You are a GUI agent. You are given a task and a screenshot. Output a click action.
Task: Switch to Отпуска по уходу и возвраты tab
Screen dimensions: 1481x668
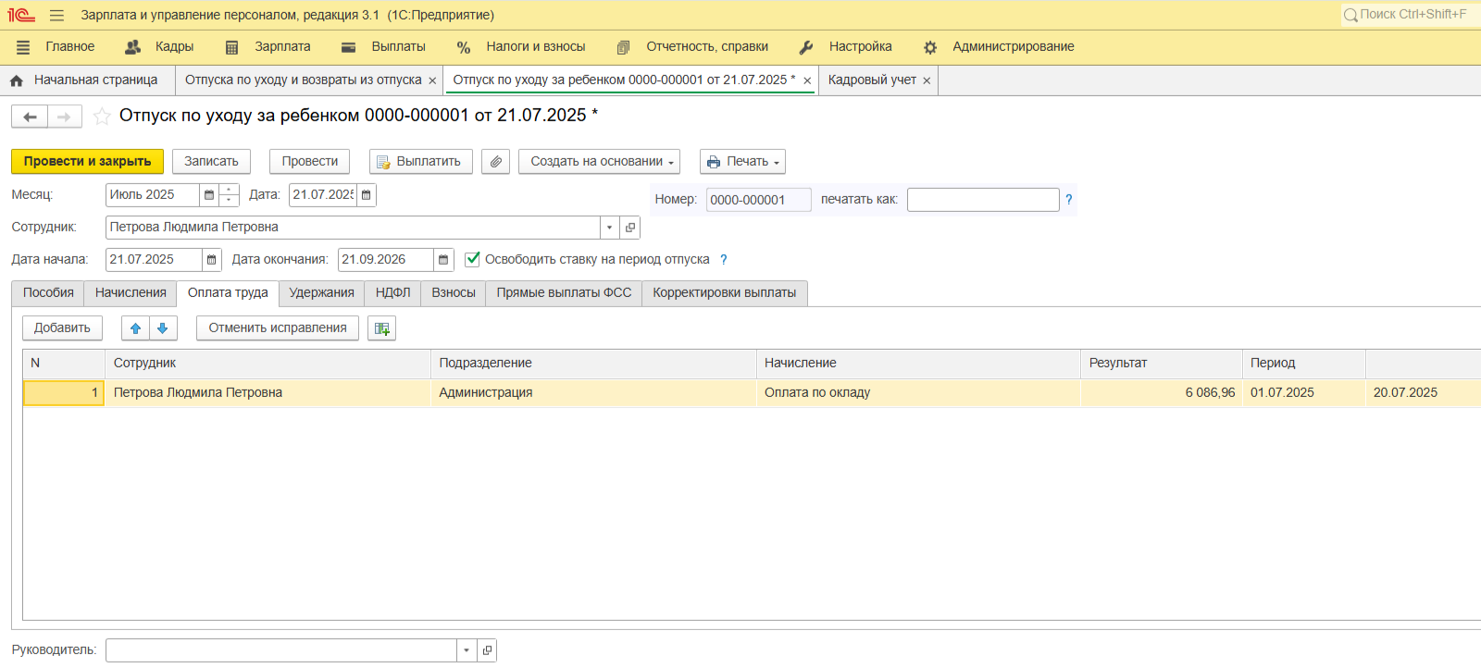(303, 80)
